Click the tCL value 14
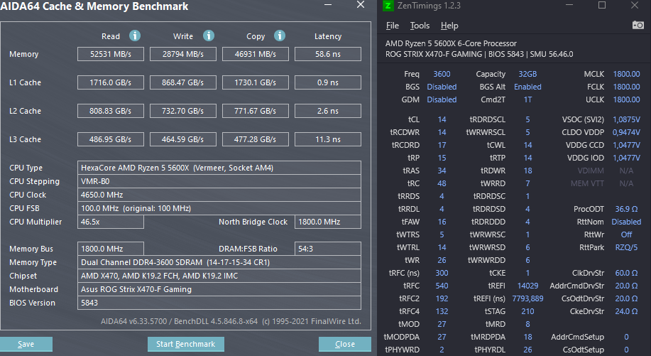The width and height of the screenshot is (651, 356). click(442, 119)
